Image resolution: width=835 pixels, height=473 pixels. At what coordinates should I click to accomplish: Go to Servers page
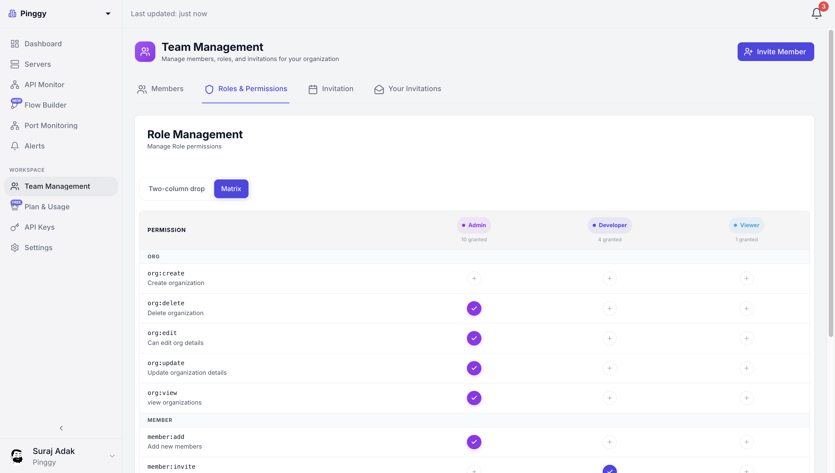61,64
